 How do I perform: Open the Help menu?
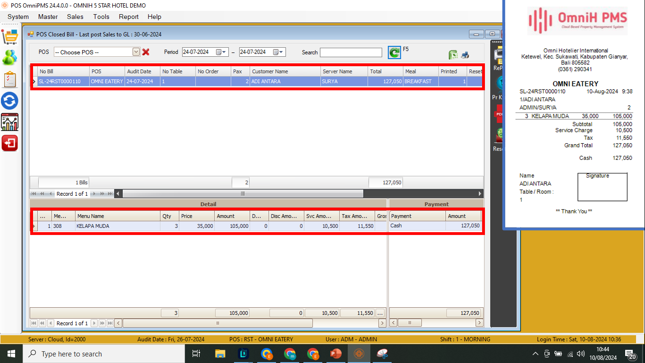click(x=154, y=17)
